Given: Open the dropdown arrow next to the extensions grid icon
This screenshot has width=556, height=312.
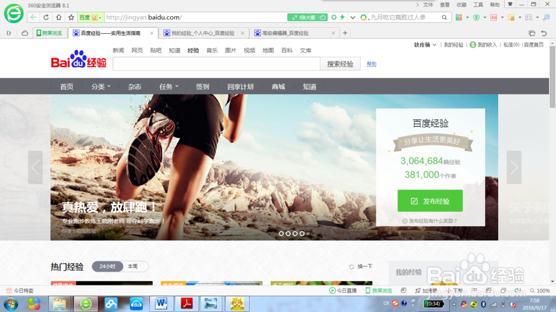Looking at the screenshot, I should [x=468, y=17].
